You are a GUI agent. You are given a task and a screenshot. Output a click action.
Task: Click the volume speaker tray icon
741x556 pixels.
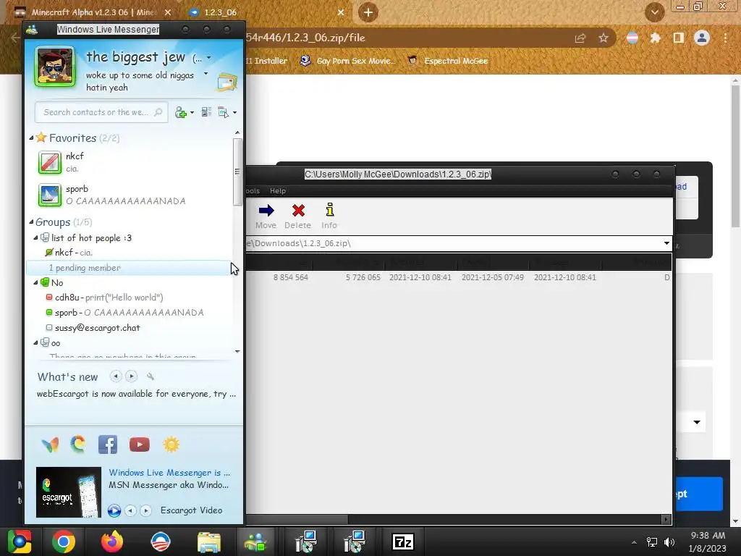tap(669, 542)
